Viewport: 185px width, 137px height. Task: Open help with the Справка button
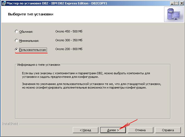coord(168,130)
